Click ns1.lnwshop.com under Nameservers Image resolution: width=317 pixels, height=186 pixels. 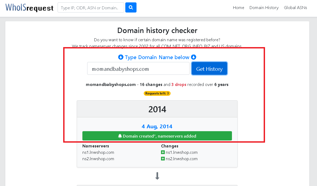pos(98,152)
